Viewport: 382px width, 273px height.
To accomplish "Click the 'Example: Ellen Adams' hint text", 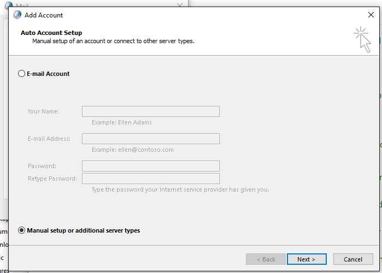I will pos(122,122).
